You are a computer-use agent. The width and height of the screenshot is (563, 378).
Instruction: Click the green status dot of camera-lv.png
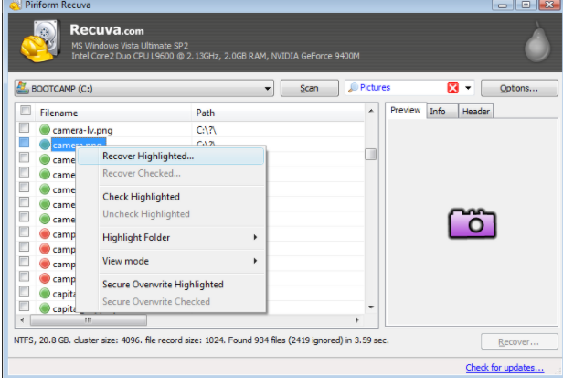coord(45,130)
